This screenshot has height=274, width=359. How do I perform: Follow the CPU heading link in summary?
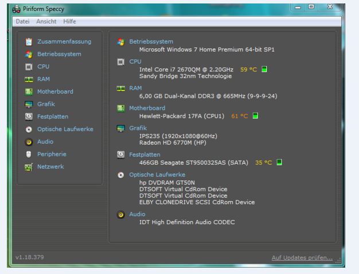(x=135, y=61)
